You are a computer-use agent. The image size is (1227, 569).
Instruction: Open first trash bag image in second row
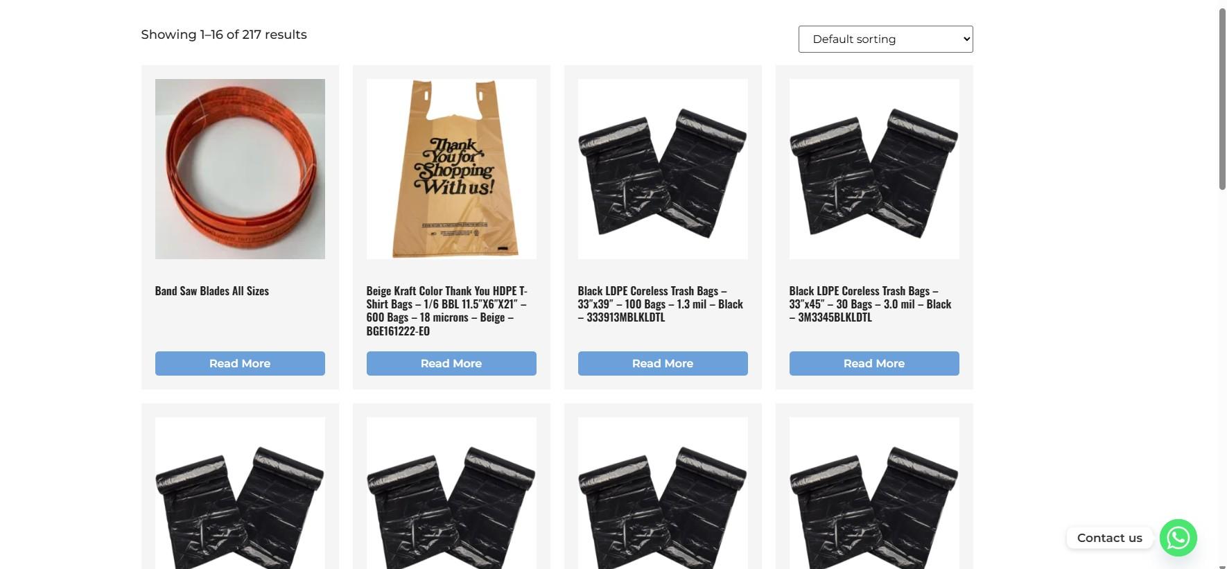(x=240, y=493)
